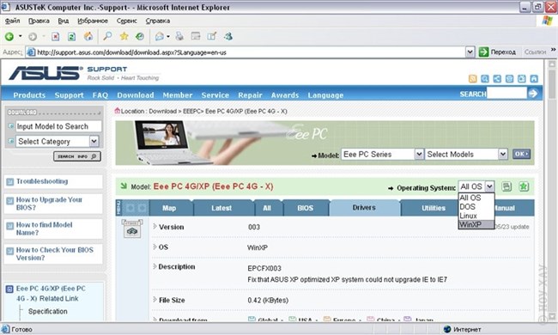Open How to find Model Name link

44,228
